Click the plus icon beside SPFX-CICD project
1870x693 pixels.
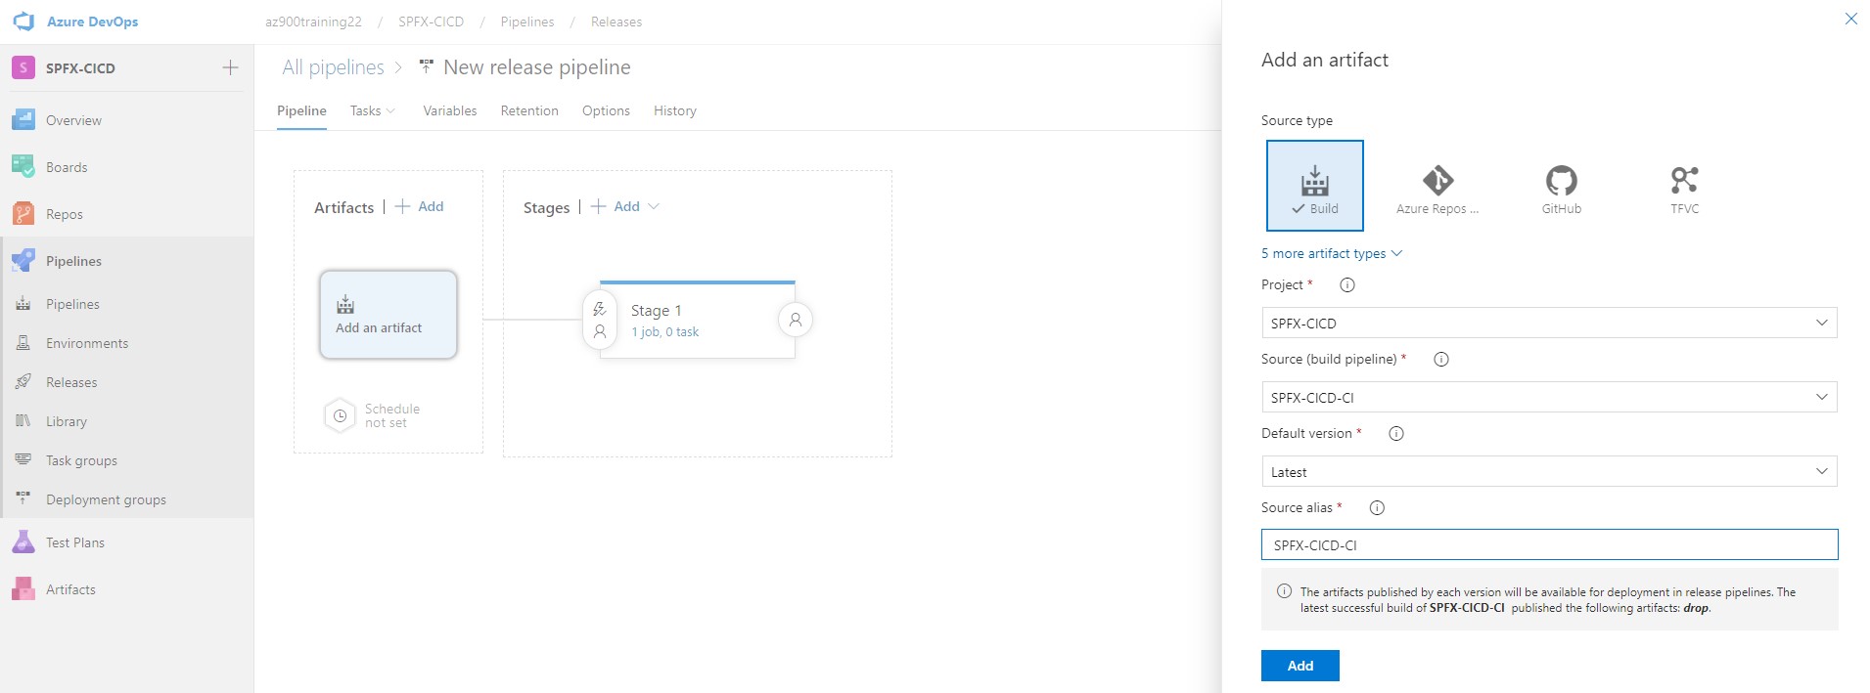pos(230,67)
